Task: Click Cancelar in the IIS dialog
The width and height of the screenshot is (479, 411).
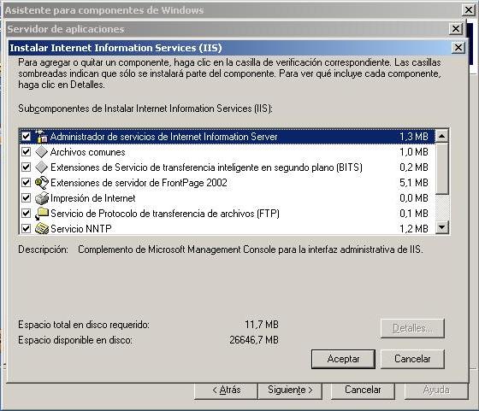Action: pyautogui.click(x=412, y=359)
